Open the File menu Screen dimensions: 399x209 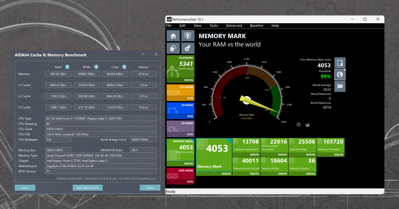(x=169, y=25)
